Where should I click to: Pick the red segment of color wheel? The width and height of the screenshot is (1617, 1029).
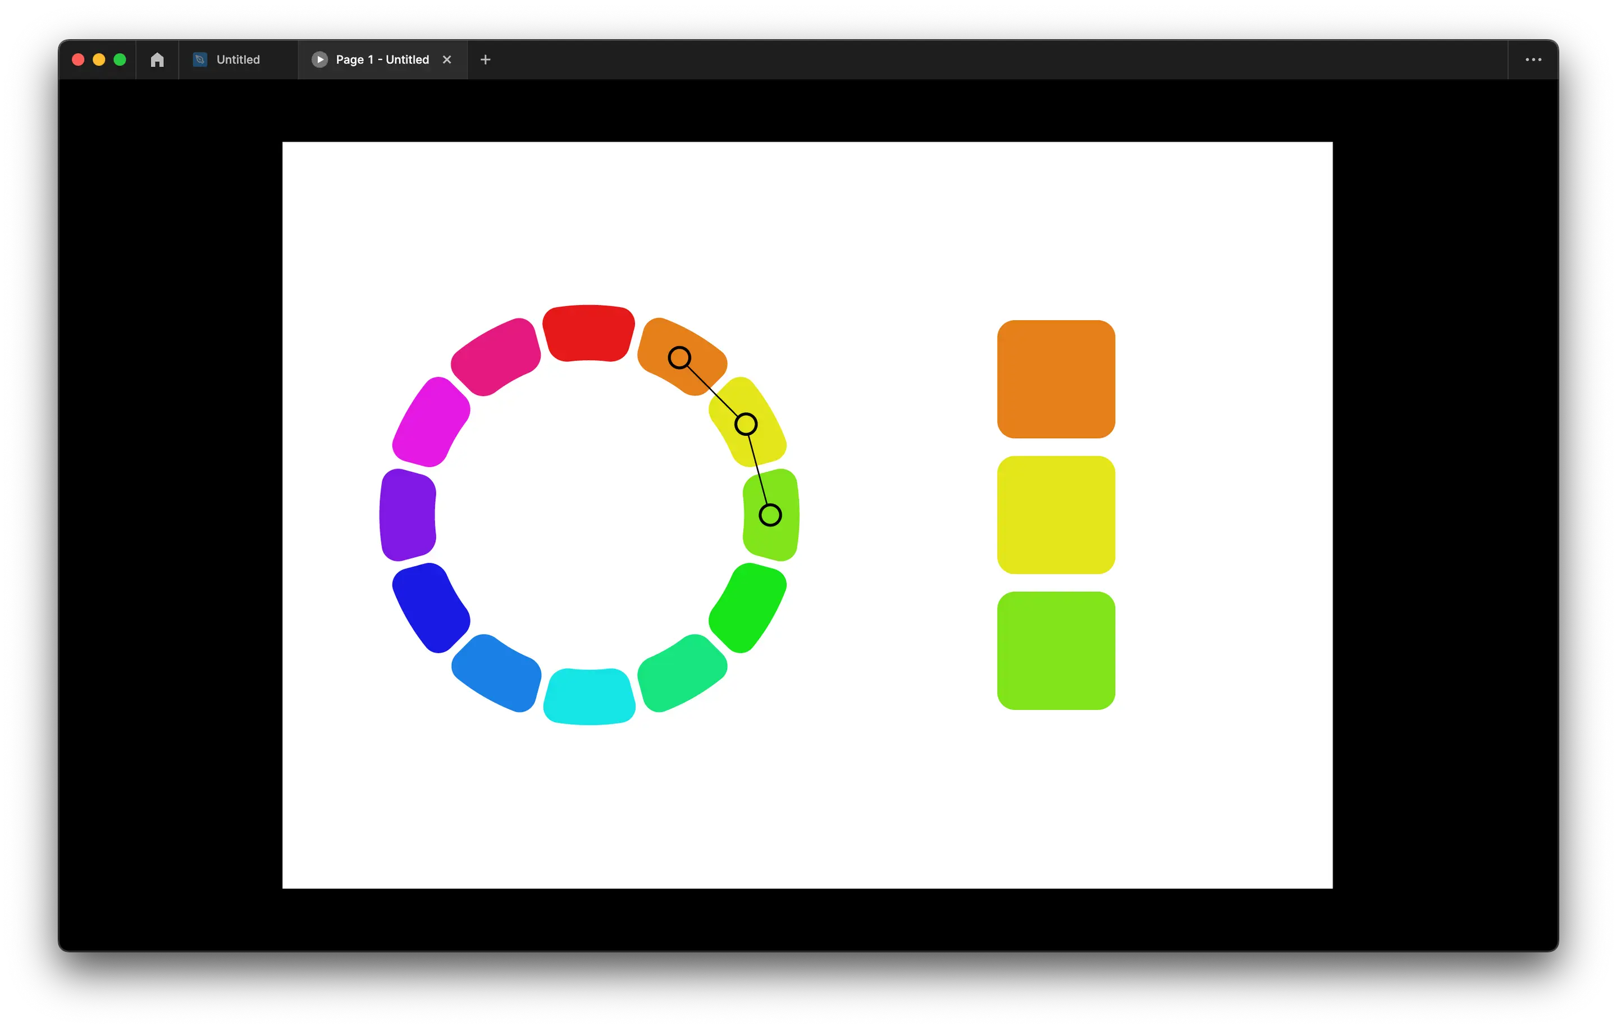coord(588,333)
